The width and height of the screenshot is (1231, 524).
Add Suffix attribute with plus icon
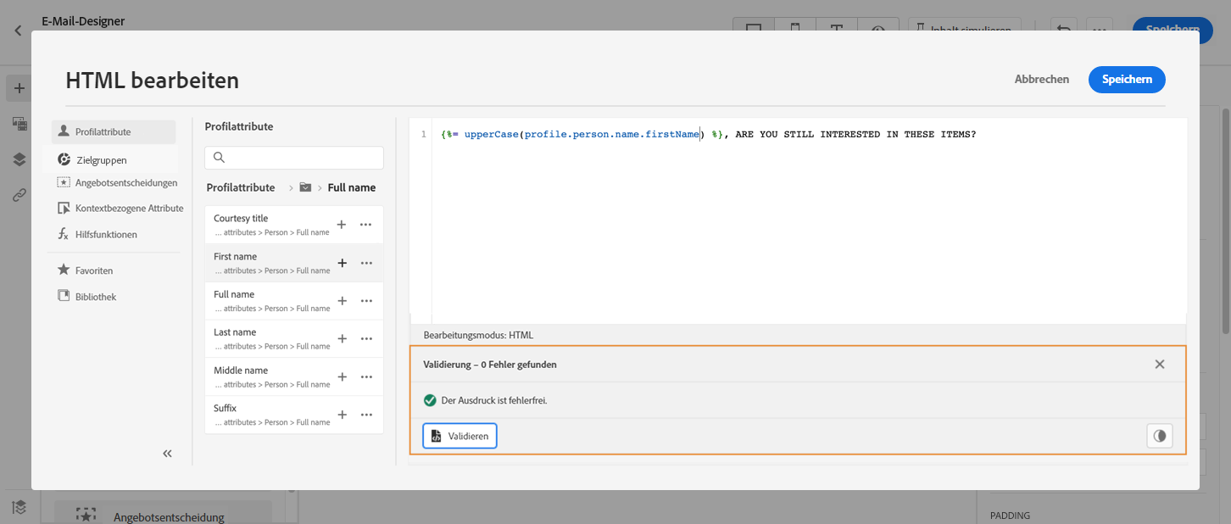coord(343,415)
